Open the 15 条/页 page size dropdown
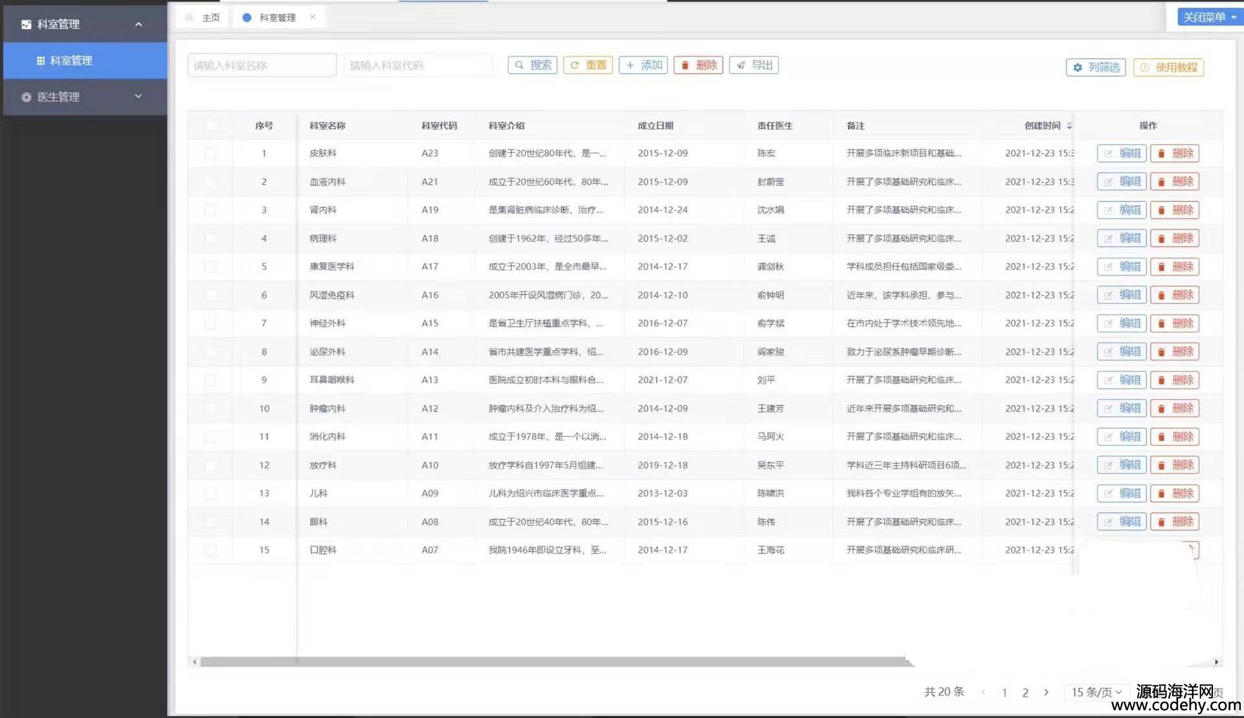The width and height of the screenshot is (1244, 718). point(1096,692)
